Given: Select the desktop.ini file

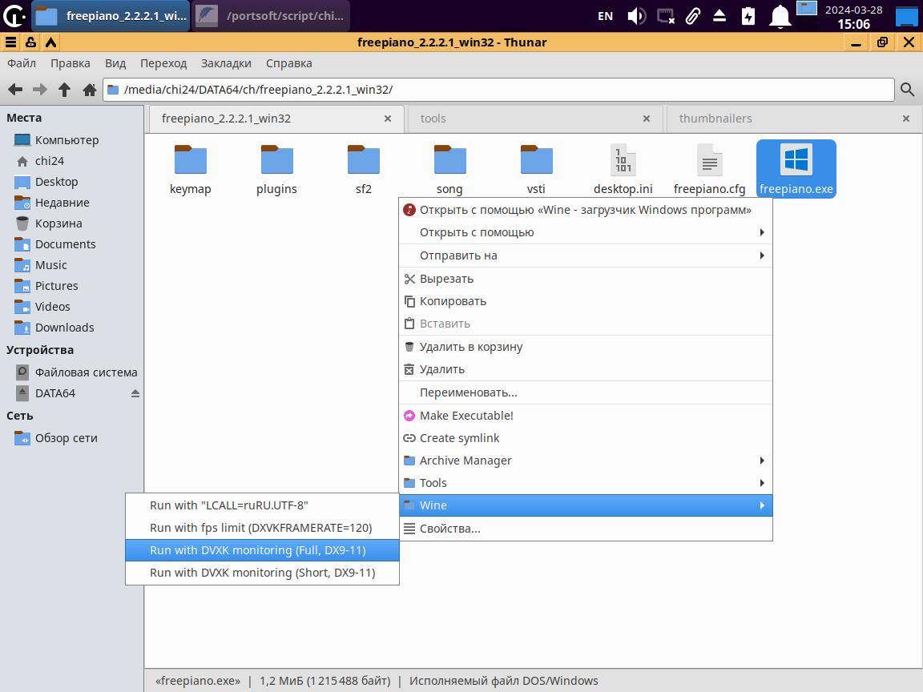Looking at the screenshot, I should pos(623,170).
